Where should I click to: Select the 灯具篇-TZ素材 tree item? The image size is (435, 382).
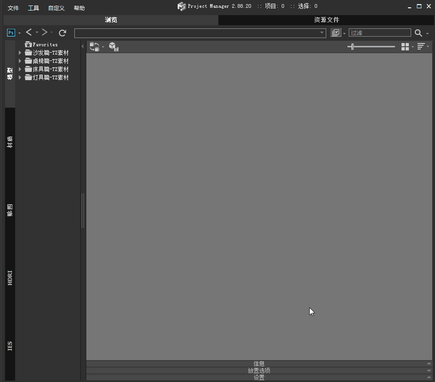[x=50, y=77]
